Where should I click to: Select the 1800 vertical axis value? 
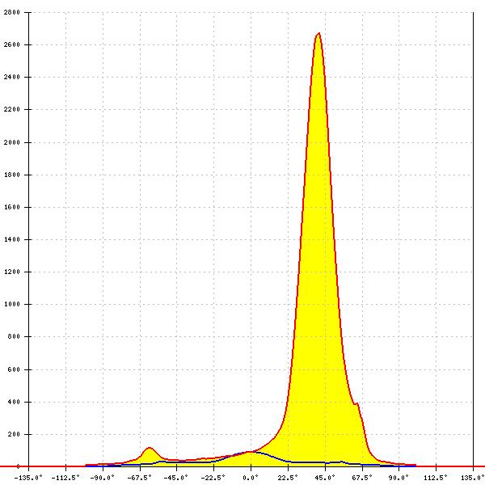tap(12, 175)
